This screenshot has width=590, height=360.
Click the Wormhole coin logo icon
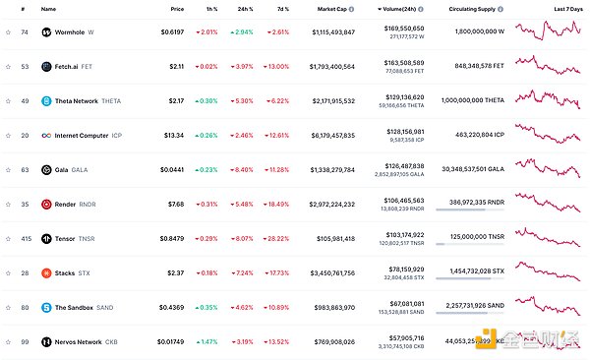[x=46, y=32]
